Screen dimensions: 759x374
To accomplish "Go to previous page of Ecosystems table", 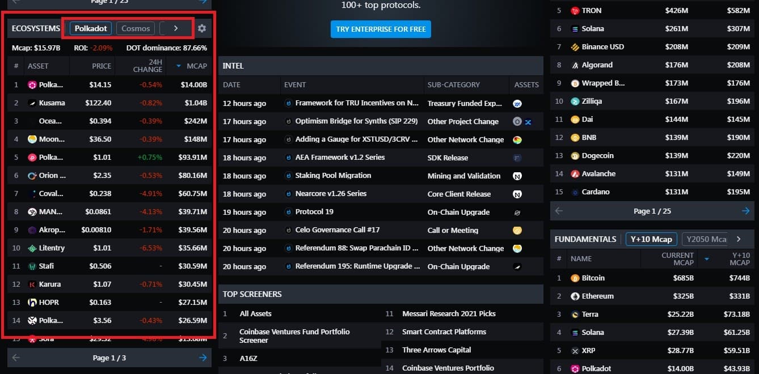I will [x=16, y=358].
